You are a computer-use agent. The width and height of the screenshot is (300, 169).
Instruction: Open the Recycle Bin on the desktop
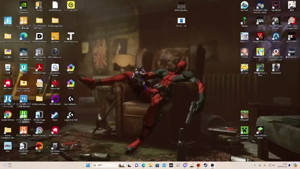(7, 69)
